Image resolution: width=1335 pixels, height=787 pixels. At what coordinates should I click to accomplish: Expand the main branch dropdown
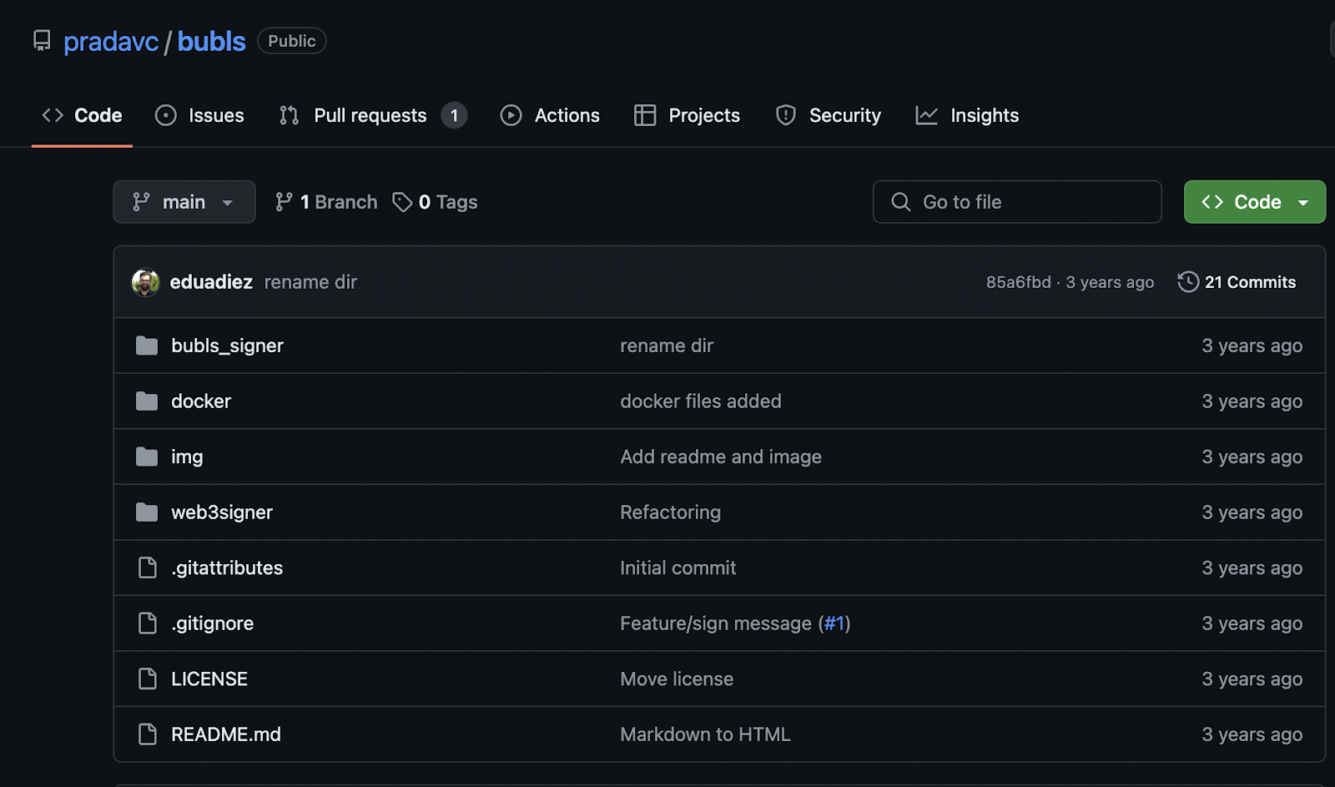tap(184, 202)
